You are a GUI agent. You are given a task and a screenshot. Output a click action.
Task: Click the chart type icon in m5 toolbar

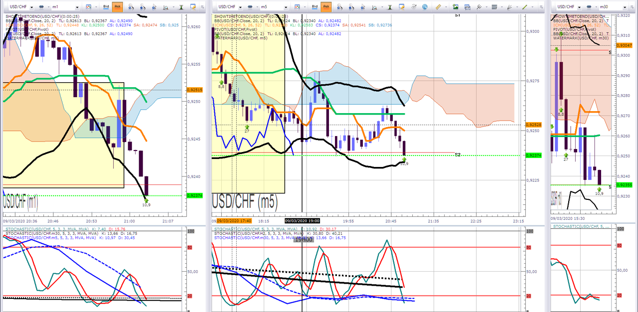[297, 7]
